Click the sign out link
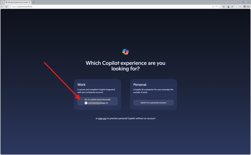Screen dimensions: 251x155 102,118
